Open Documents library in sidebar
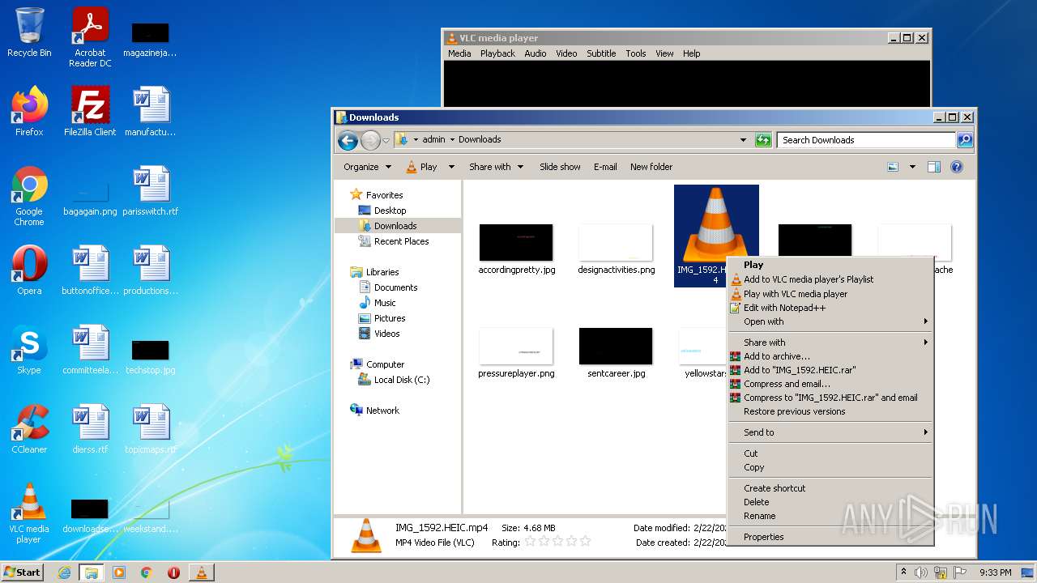Screen dimensions: 1037x583 point(395,287)
